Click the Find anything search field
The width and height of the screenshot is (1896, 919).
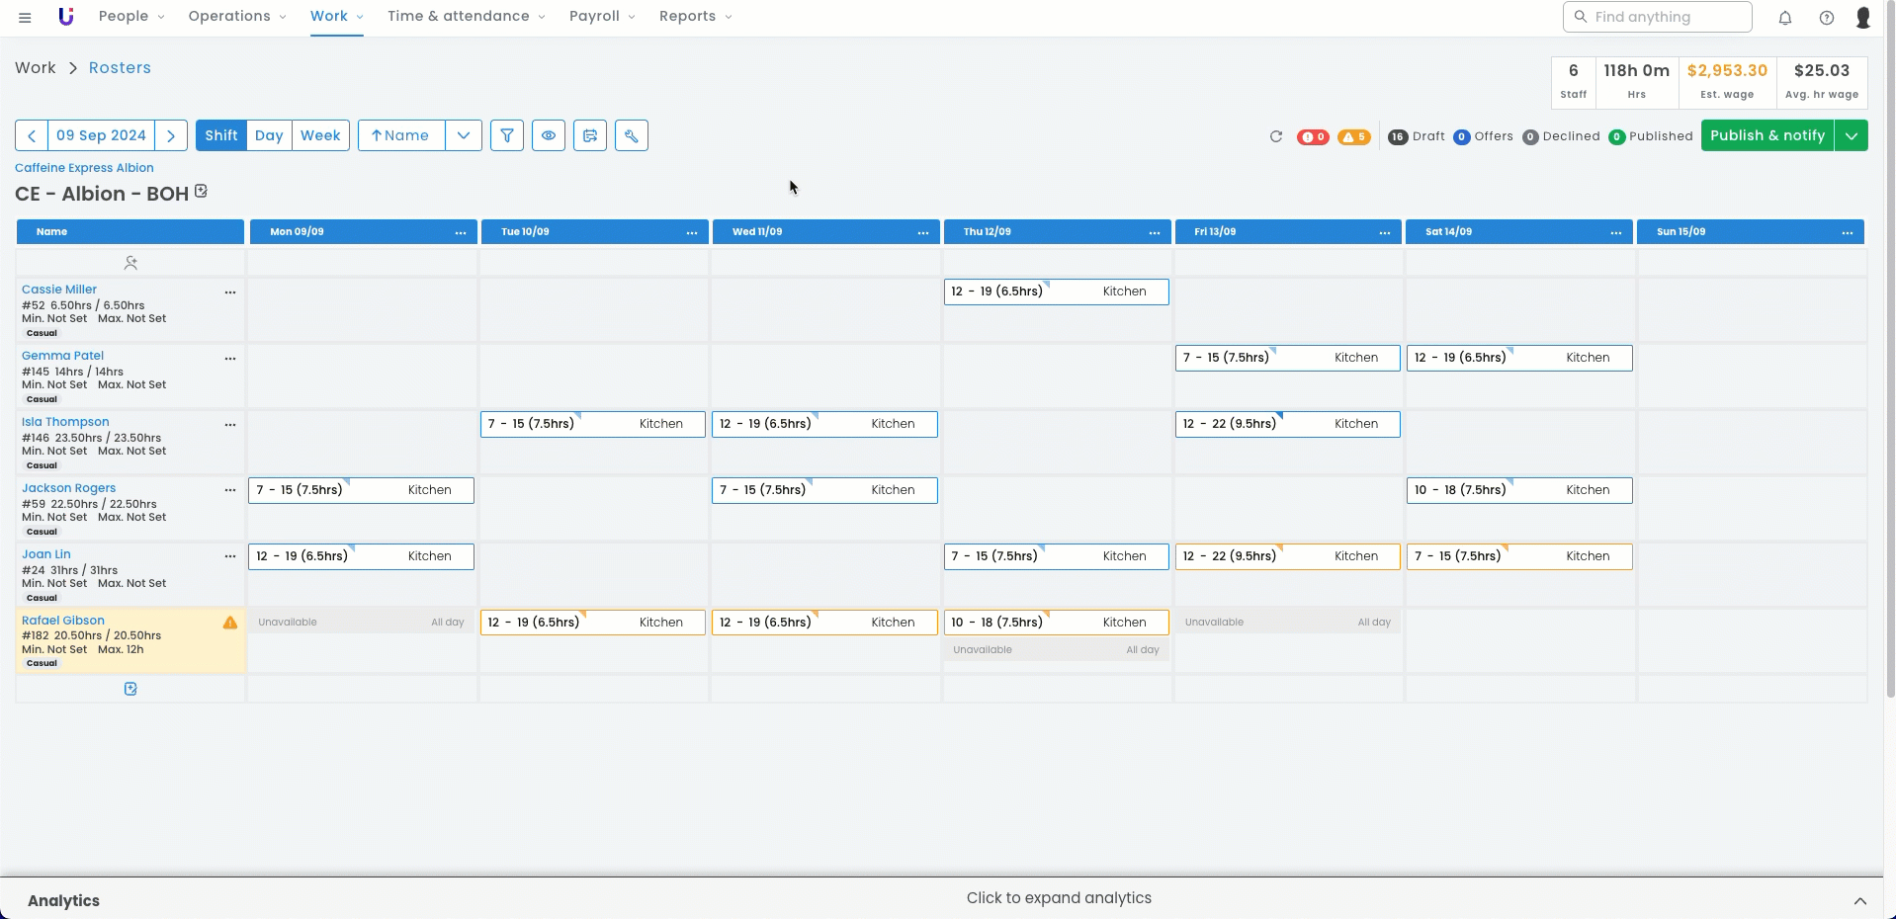(x=1657, y=17)
